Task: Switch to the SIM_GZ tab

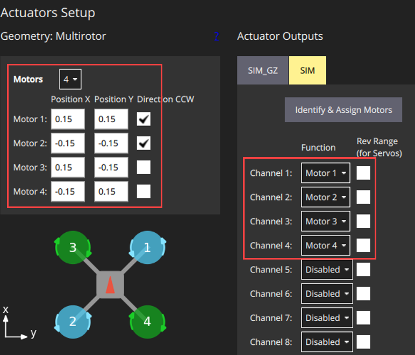Action: click(x=263, y=70)
